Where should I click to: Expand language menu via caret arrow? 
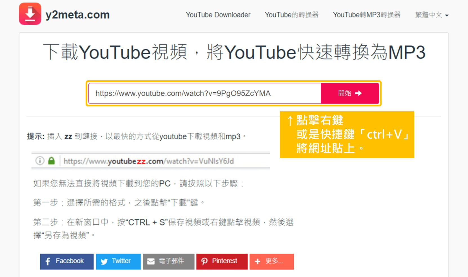(x=447, y=15)
